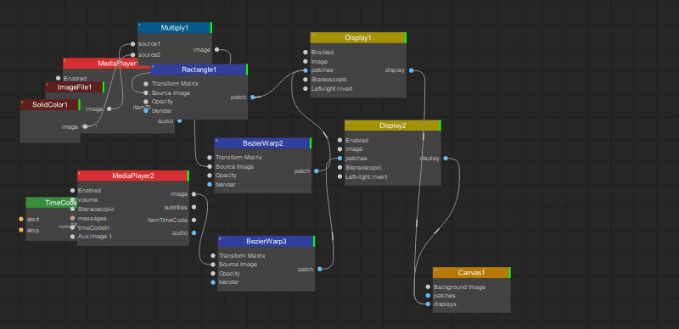Select the Rectangle1 node title bar
The height and width of the screenshot is (329, 679).
[x=199, y=70]
